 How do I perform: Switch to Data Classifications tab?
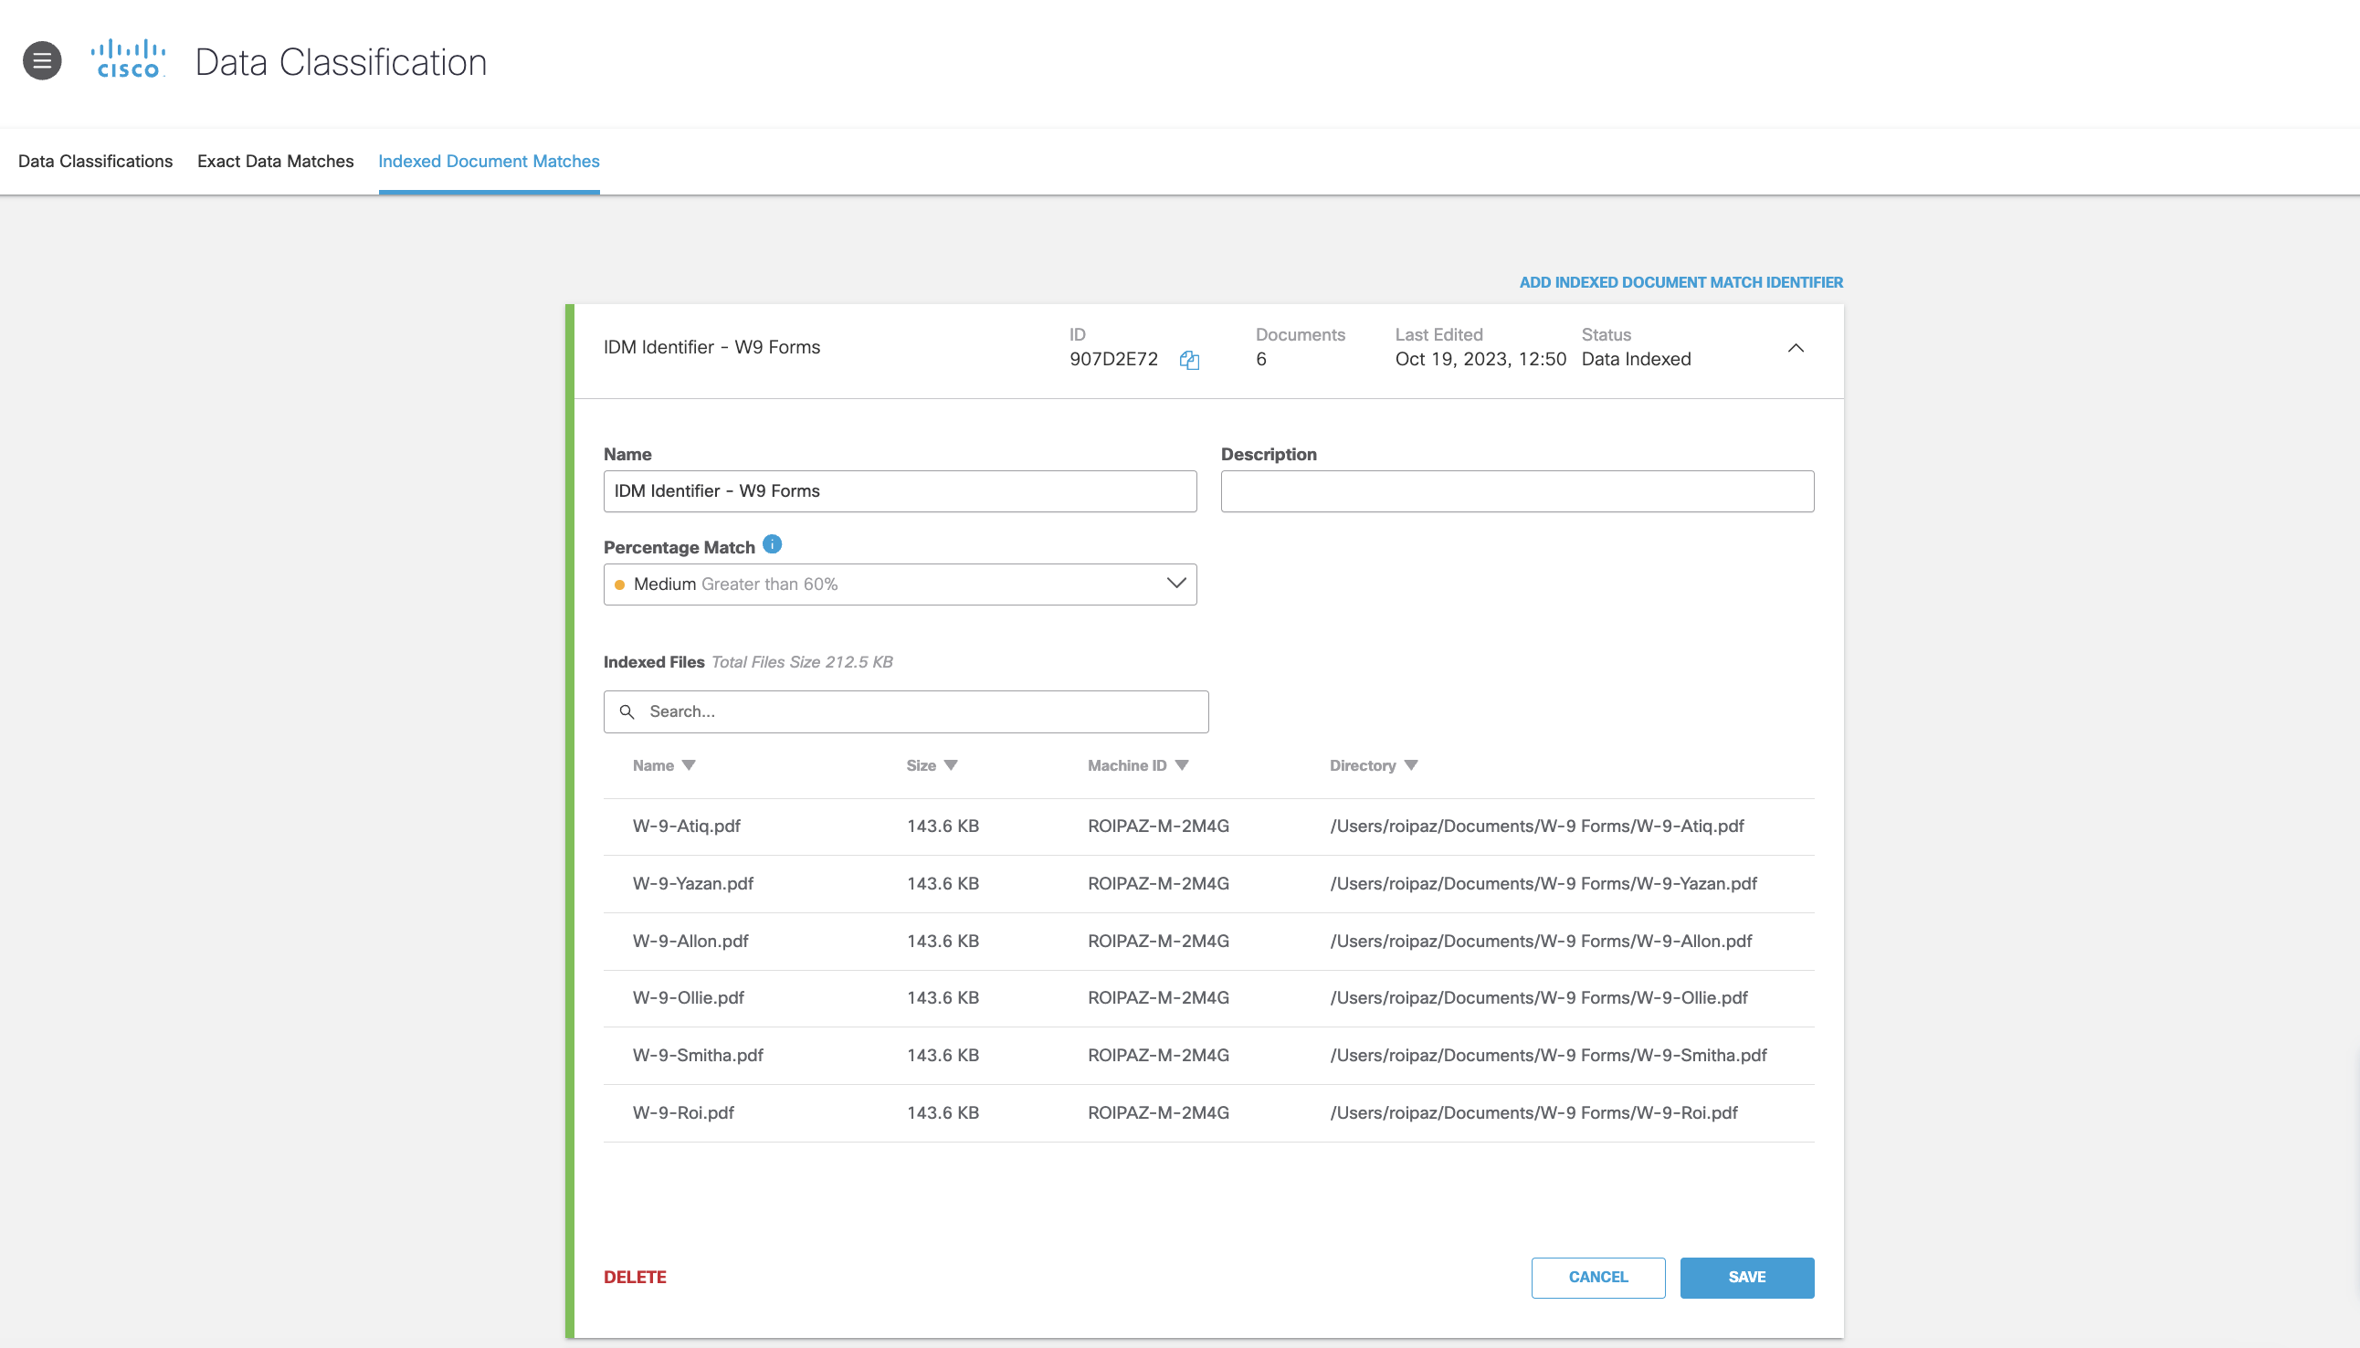pos(95,161)
